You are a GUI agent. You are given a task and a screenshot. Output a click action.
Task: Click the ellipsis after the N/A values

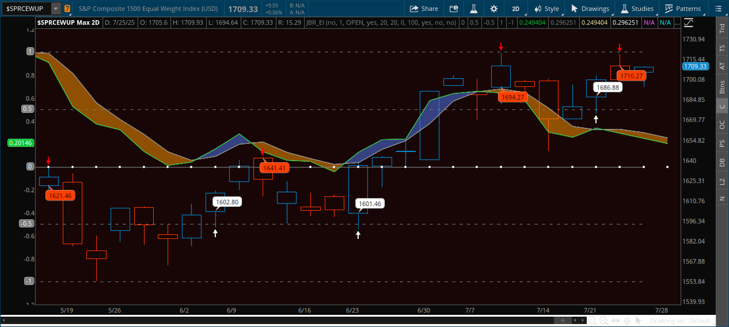677,23
